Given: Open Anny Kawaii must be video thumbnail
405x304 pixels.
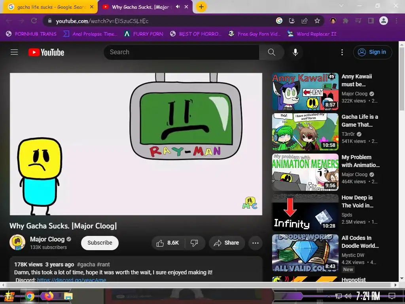Looking at the screenshot, I should click(x=305, y=91).
